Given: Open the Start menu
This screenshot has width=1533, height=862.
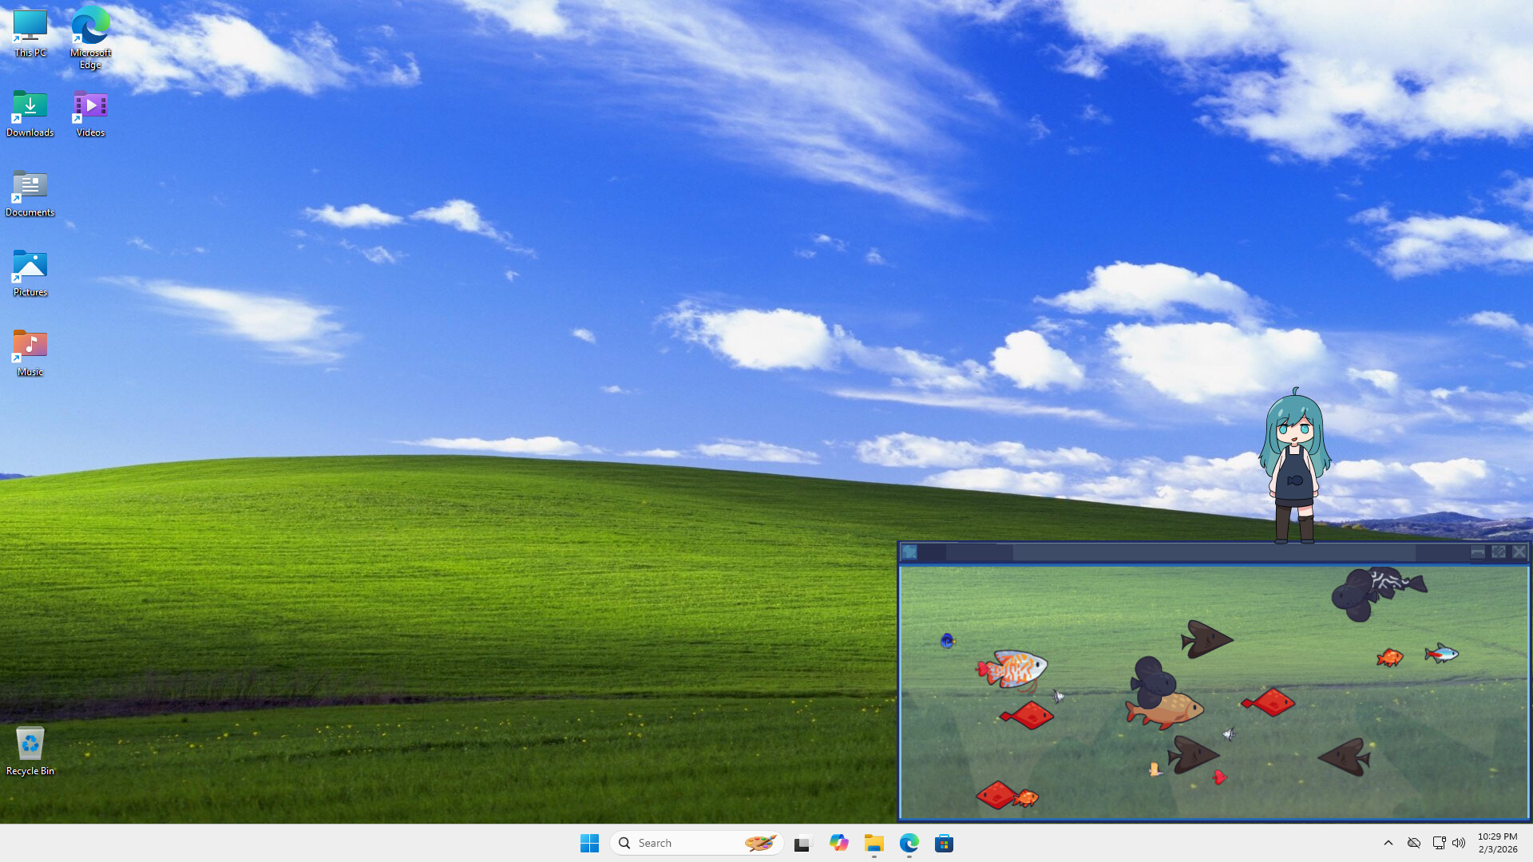Looking at the screenshot, I should pos(589,843).
